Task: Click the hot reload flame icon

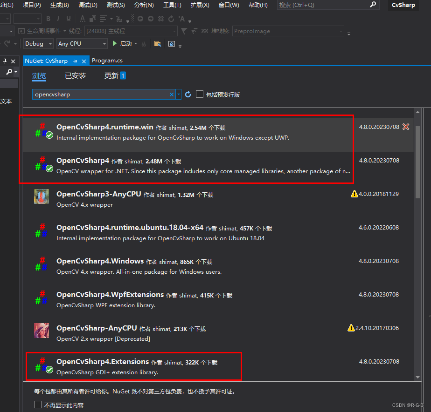Action: pyautogui.click(x=144, y=44)
